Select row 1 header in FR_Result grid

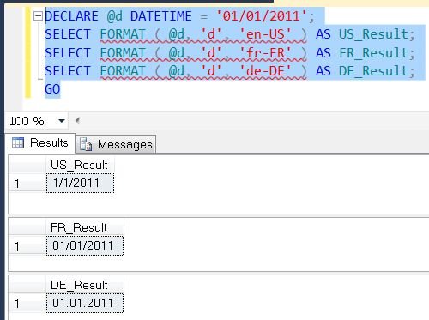pyautogui.click(x=27, y=246)
